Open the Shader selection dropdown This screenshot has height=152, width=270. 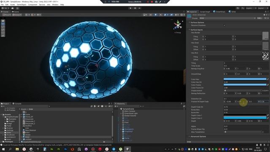pos(227,18)
